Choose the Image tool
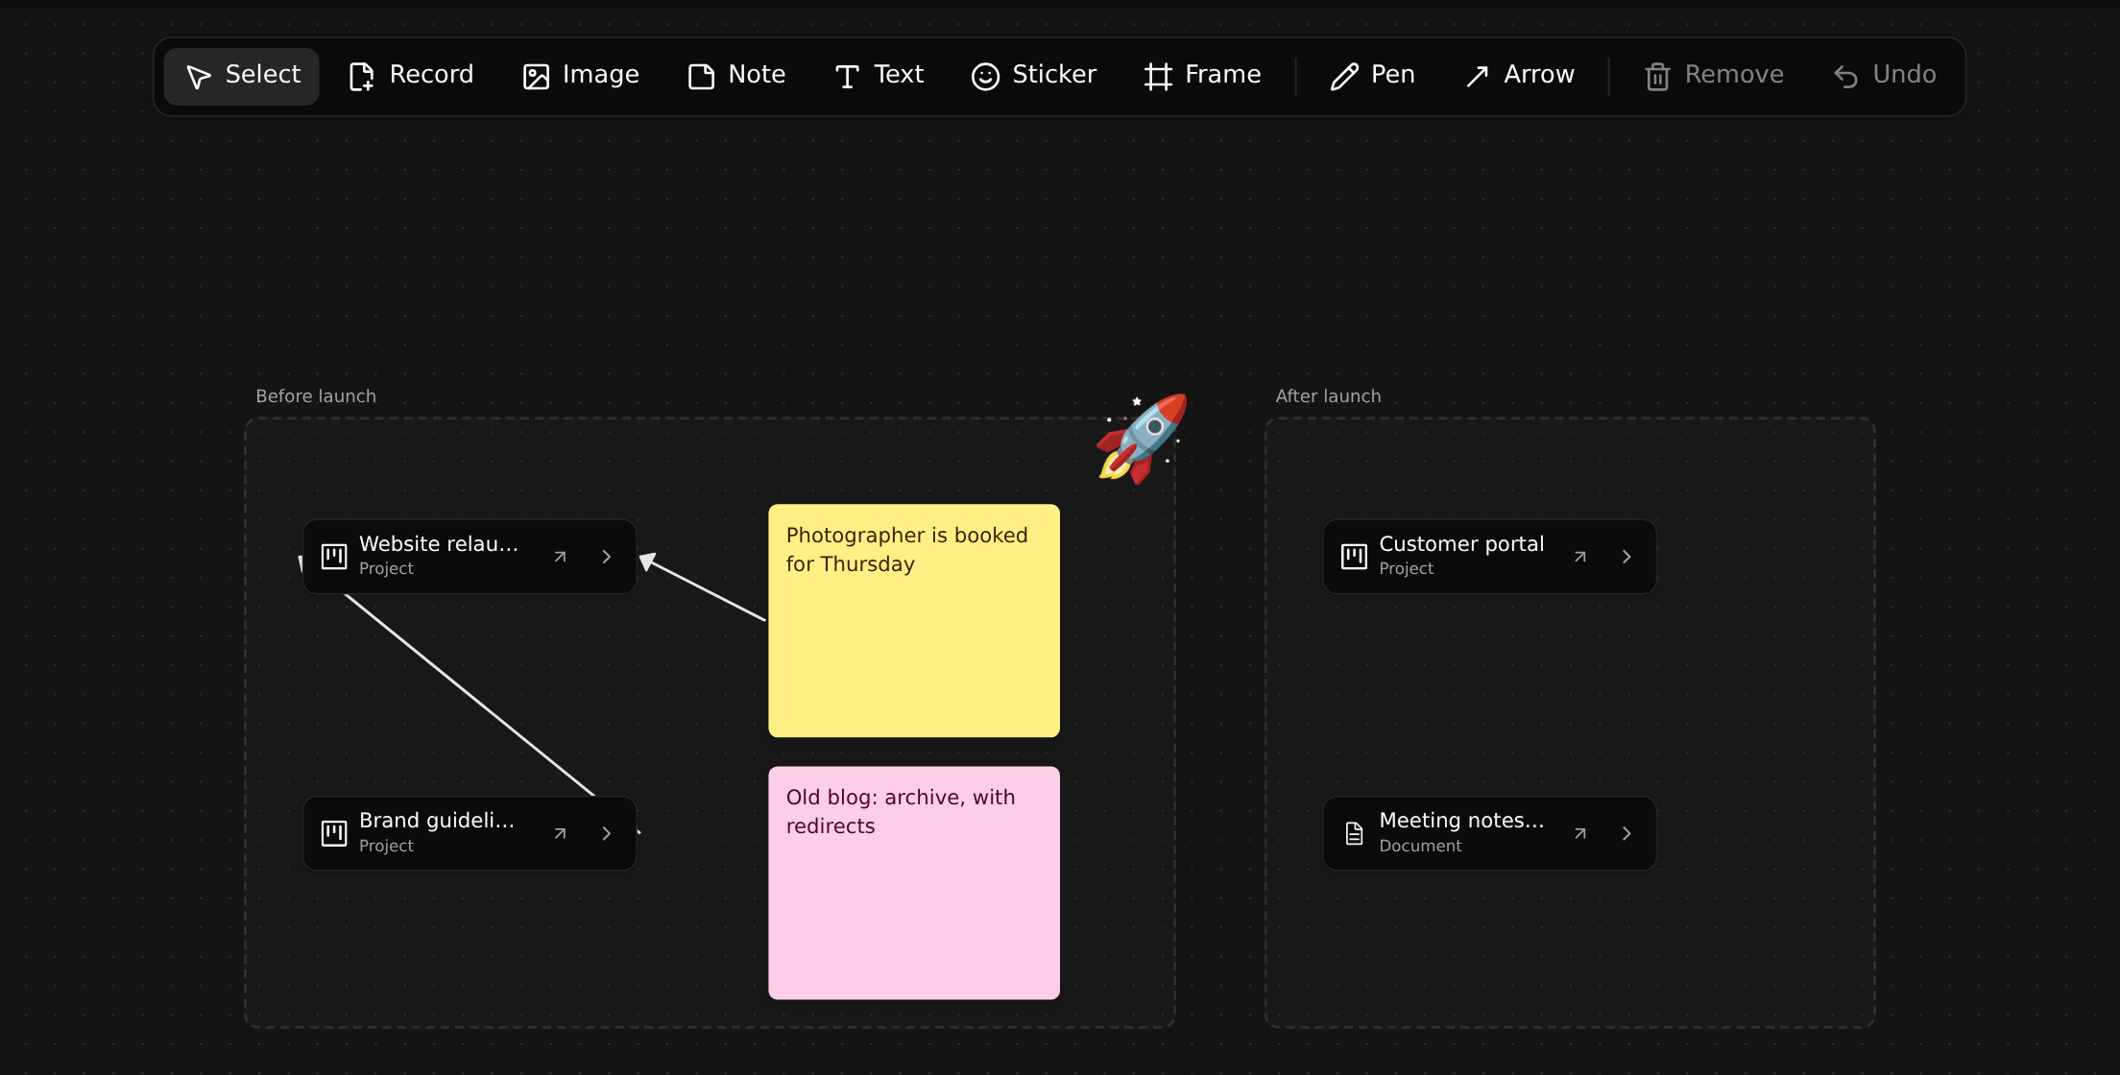 click(581, 76)
